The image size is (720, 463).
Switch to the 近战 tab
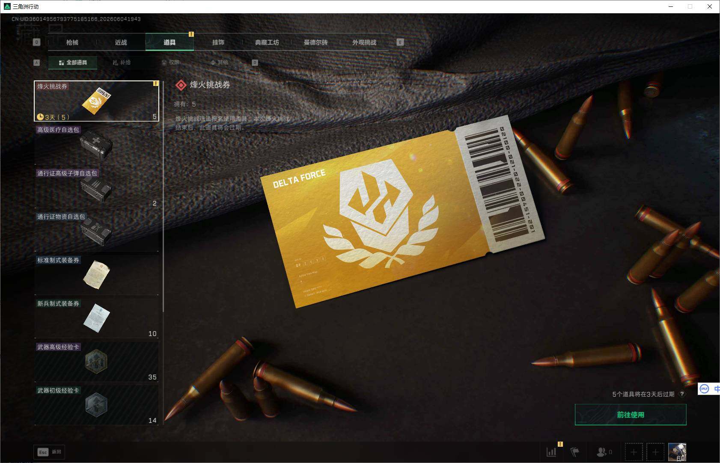pyautogui.click(x=121, y=42)
